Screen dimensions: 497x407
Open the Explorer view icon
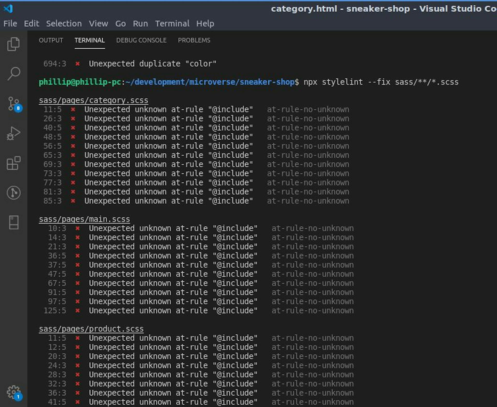pos(13,44)
